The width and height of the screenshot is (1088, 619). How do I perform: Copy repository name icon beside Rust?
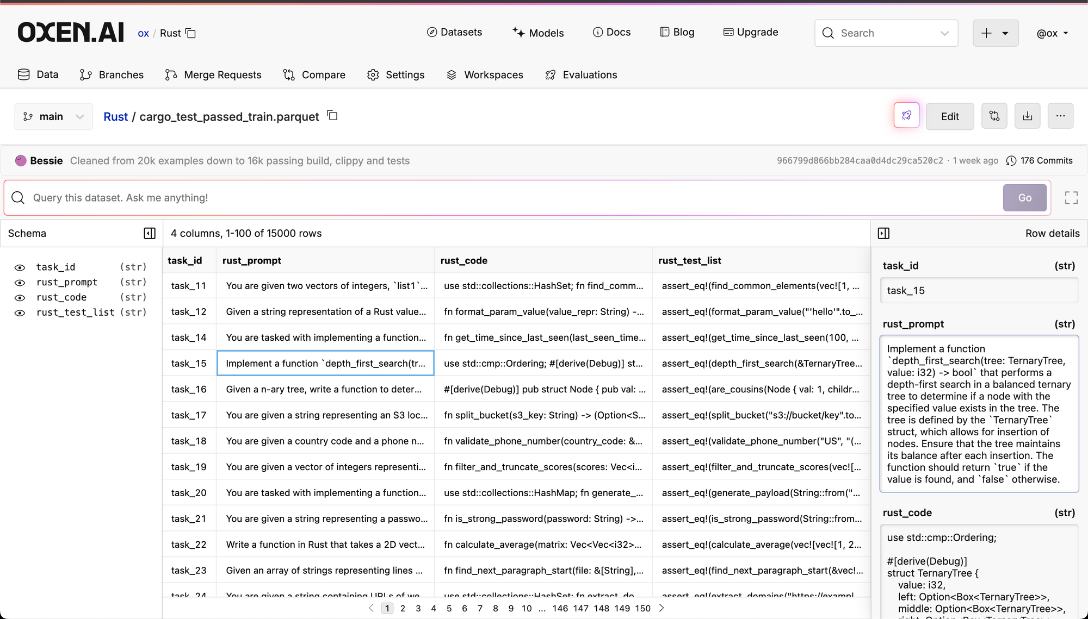pos(190,33)
